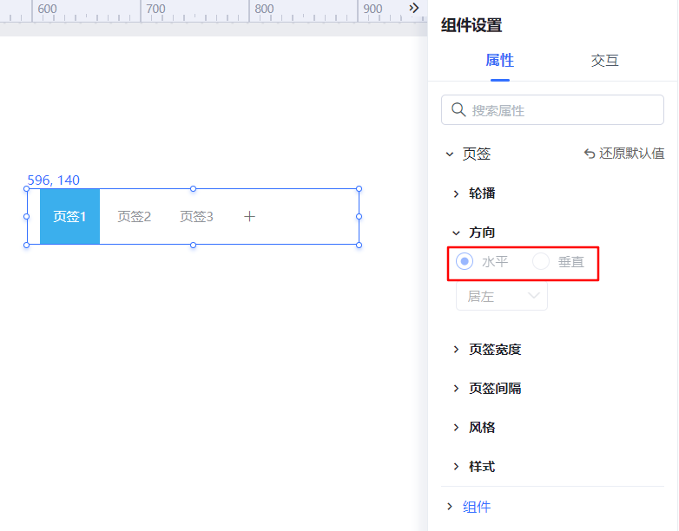The image size is (679, 531).
Task: Click the 还原默认值 undo arrow icon
Action: [x=590, y=154]
